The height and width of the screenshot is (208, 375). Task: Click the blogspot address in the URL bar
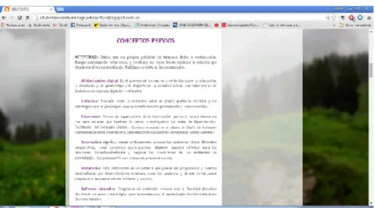click(90, 18)
